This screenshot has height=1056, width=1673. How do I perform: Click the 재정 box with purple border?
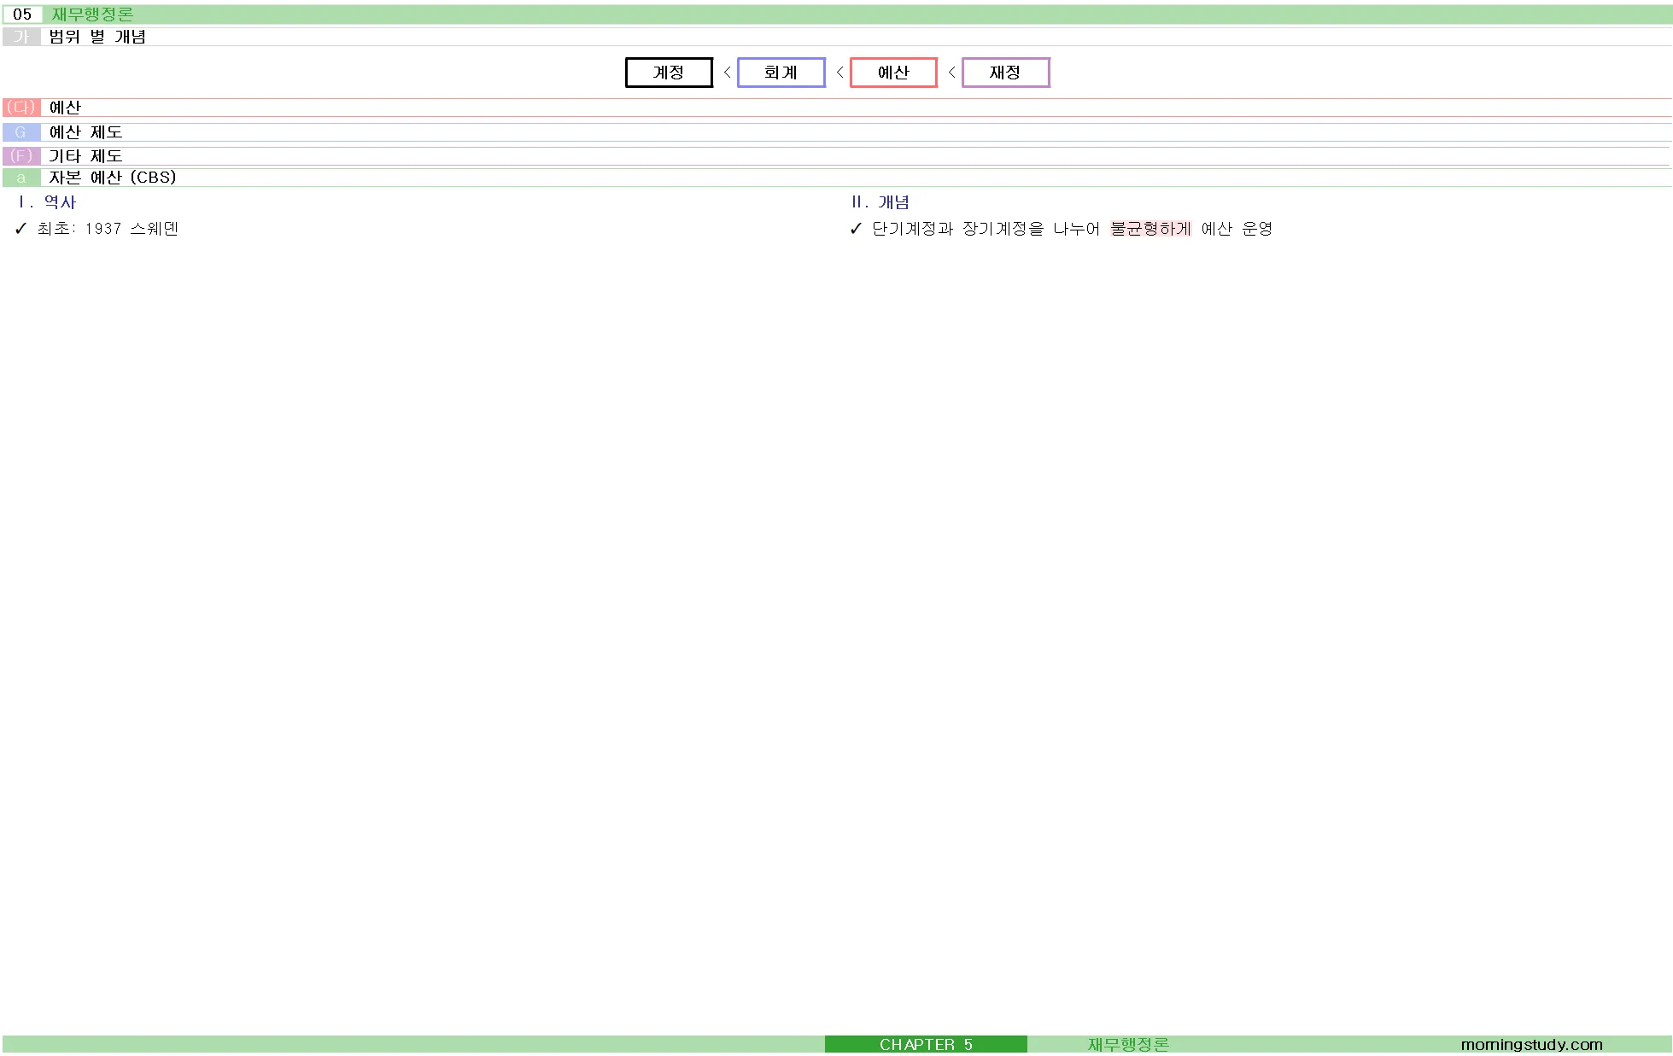coord(1006,73)
